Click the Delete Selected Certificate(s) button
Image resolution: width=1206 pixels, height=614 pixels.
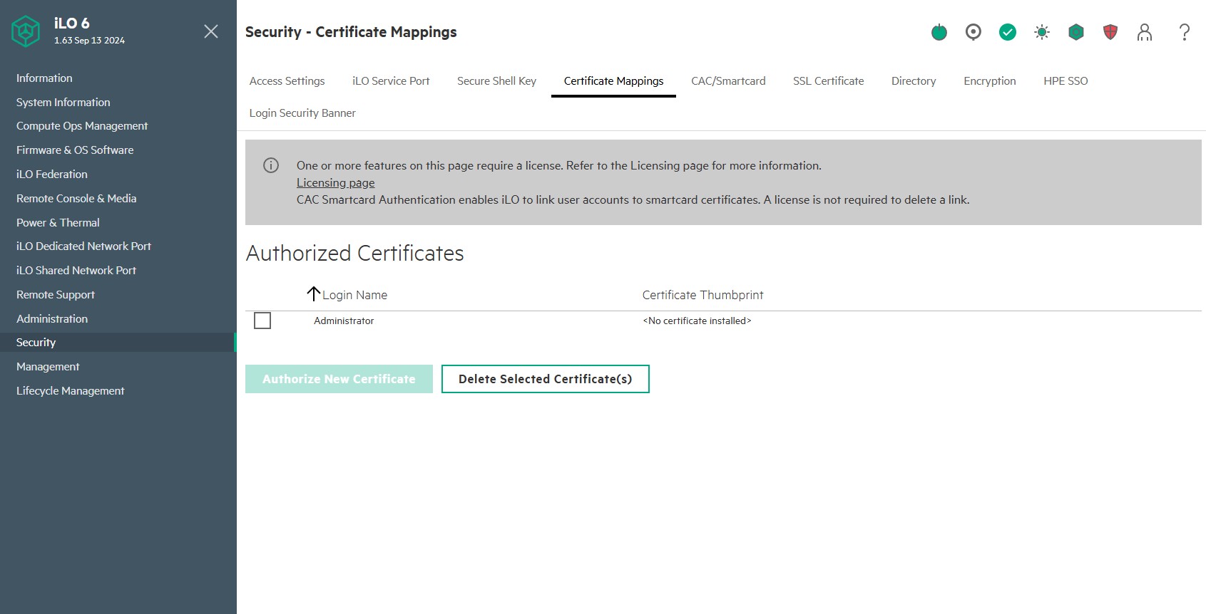pos(545,379)
